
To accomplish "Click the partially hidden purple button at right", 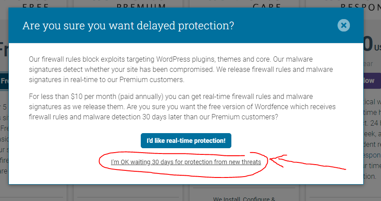I will (x=372, y=81).
